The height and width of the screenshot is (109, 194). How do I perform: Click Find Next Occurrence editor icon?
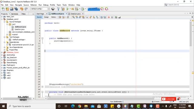click(x=80, y=17)
